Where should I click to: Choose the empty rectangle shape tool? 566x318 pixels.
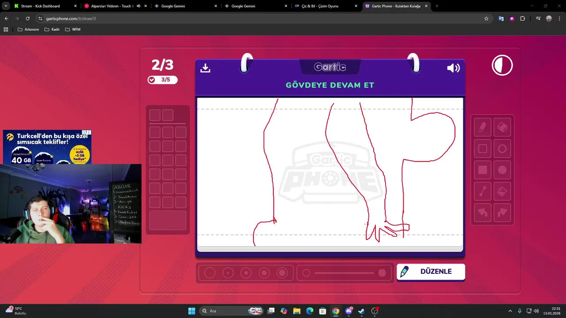pos(482,149)
